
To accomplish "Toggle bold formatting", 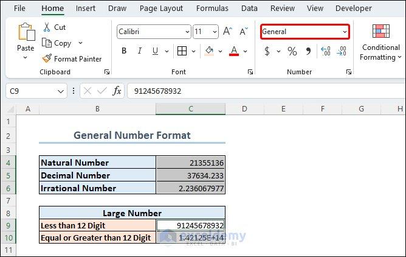I will click(124, 51).
